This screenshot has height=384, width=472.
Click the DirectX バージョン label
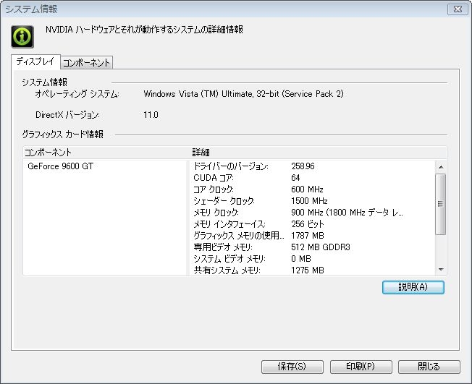[67, 115]
